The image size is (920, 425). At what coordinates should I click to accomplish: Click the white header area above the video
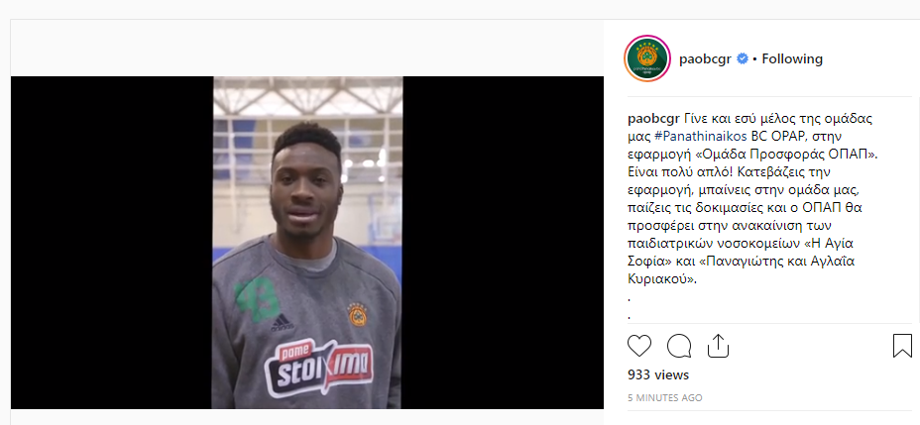coord(307,49)
